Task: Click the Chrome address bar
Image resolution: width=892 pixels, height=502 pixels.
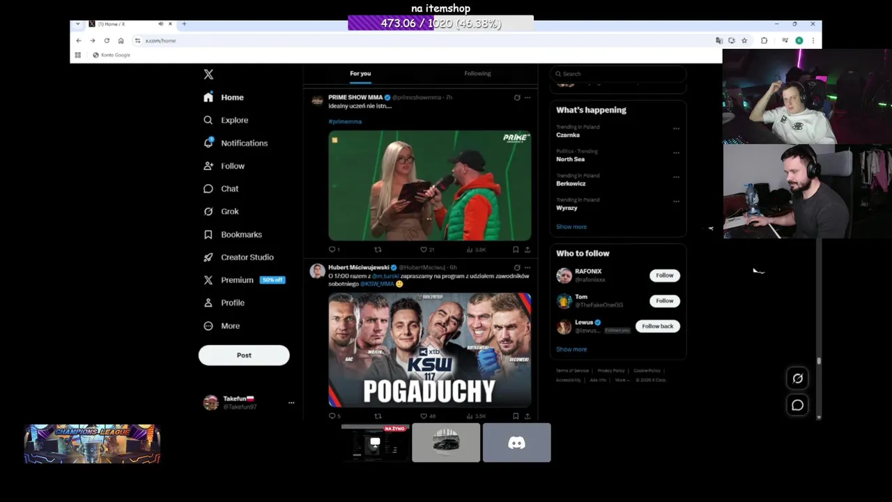Action: click(x=425, y=40)
